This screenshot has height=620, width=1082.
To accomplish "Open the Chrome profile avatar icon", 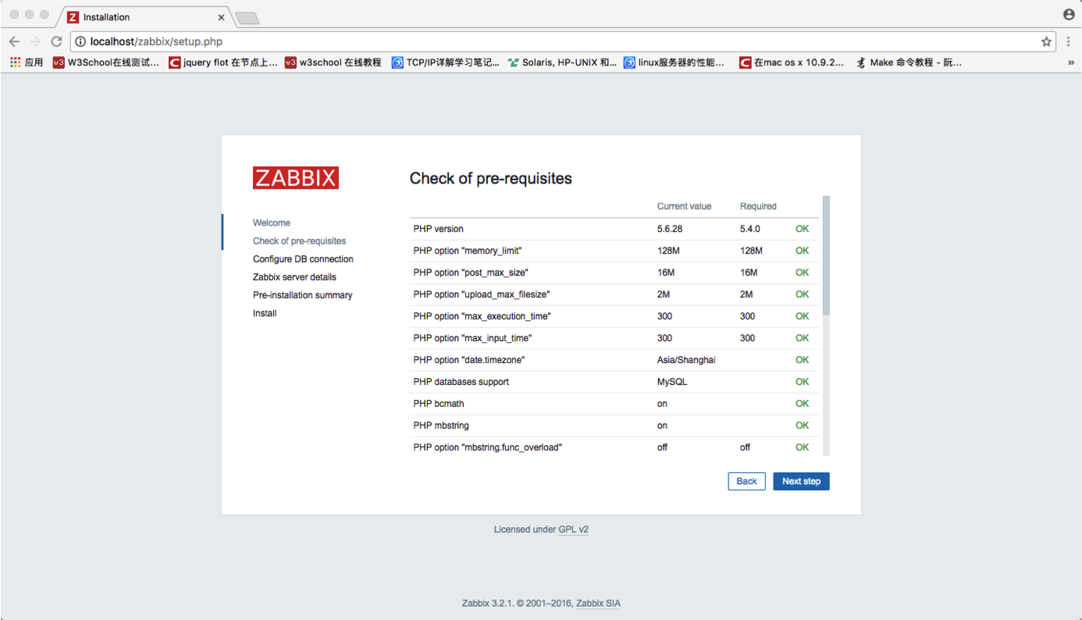I will pyautogui.click(x=1069, y=15).
